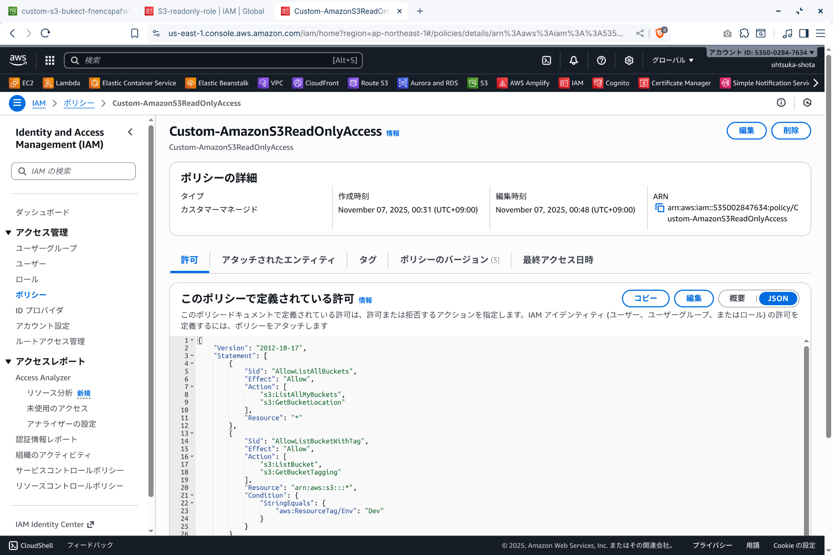Open the S3 shortcut in favorites bar
This screenshot has height=555, width=833.
tap(477, 83)
